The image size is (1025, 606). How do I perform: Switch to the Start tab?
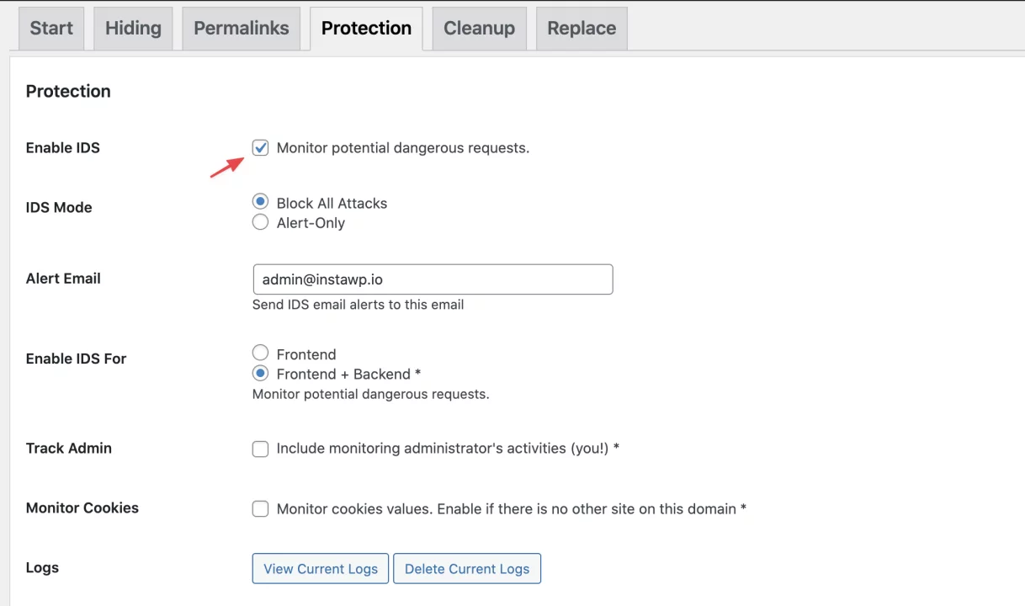(x=51, y=29)
